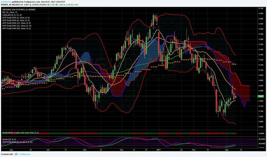
Task: Click the '2017' marker on time axis
Action: (158, 150)
